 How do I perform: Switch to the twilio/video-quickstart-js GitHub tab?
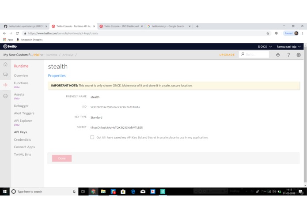(26, 26)
